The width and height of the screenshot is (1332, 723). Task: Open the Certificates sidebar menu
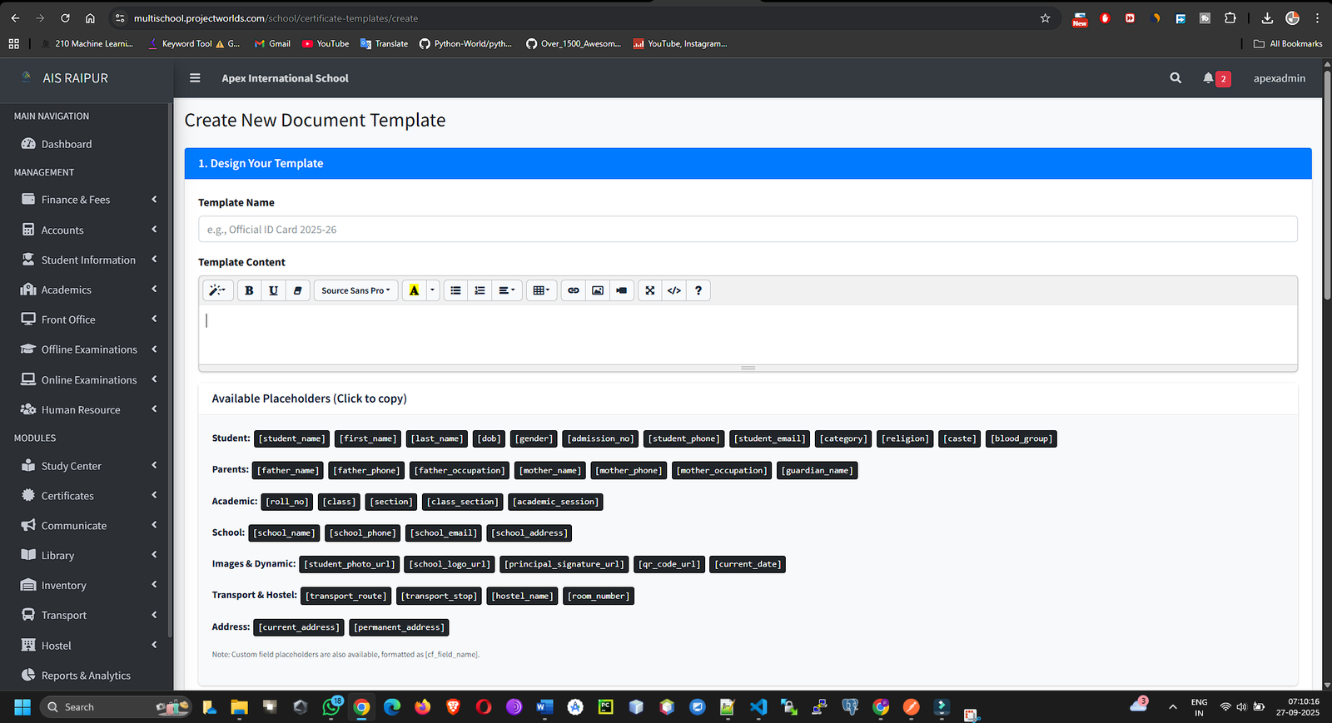pos(68,496)
